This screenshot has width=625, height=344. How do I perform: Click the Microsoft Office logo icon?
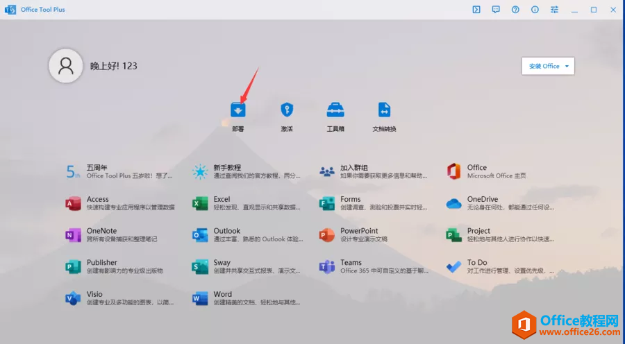453,171
